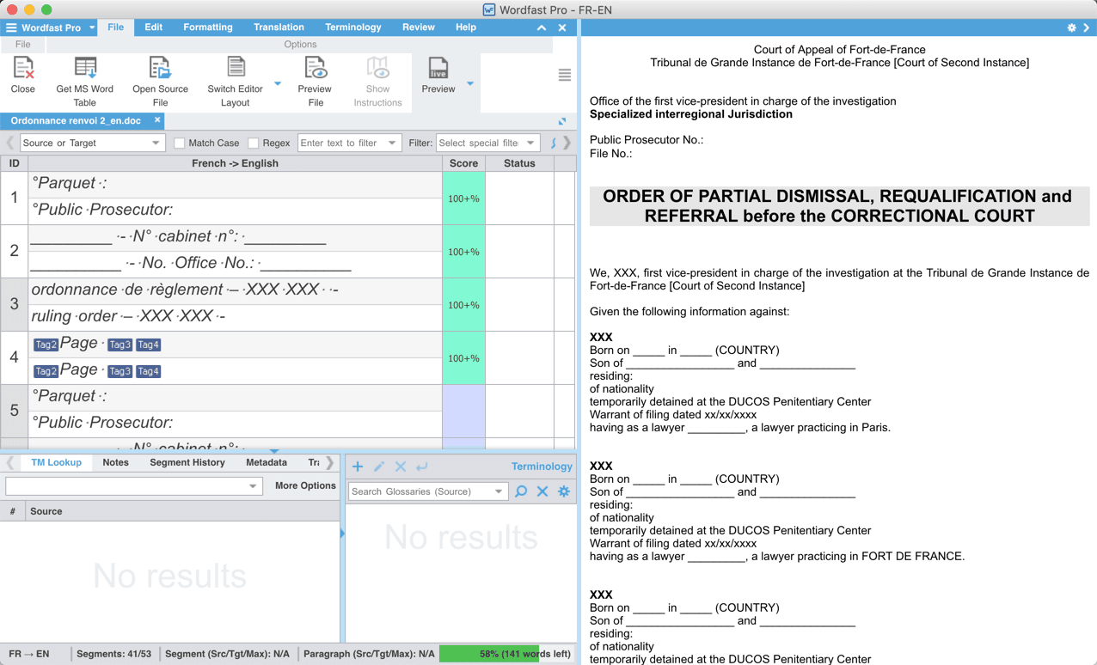The height and width of the screenshot is (665, 1097).
Task: Toggle the Regex checkbox
Action: click(254, 143)
